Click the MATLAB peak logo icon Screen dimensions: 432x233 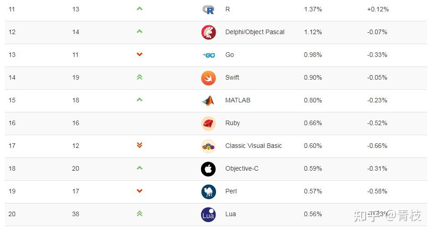(208, 101)
